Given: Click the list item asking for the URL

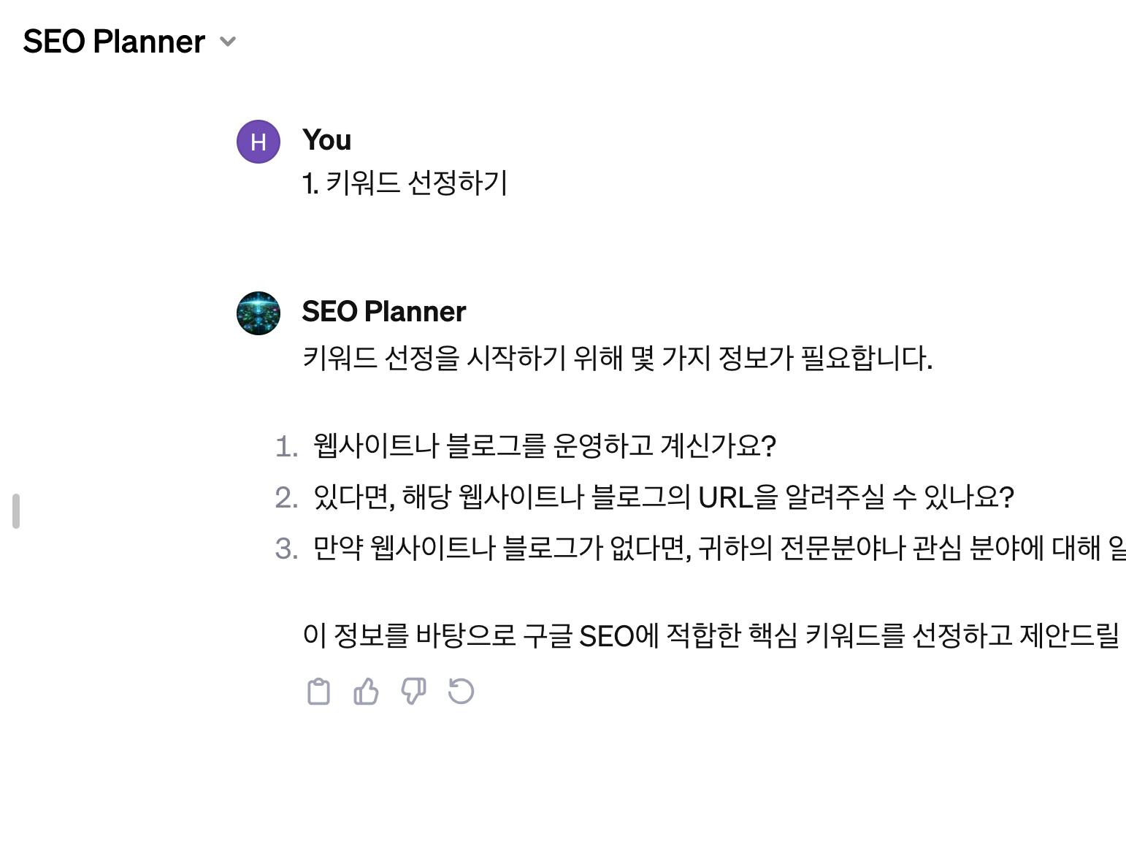Looking at the screenshot, I should (663, 497).
